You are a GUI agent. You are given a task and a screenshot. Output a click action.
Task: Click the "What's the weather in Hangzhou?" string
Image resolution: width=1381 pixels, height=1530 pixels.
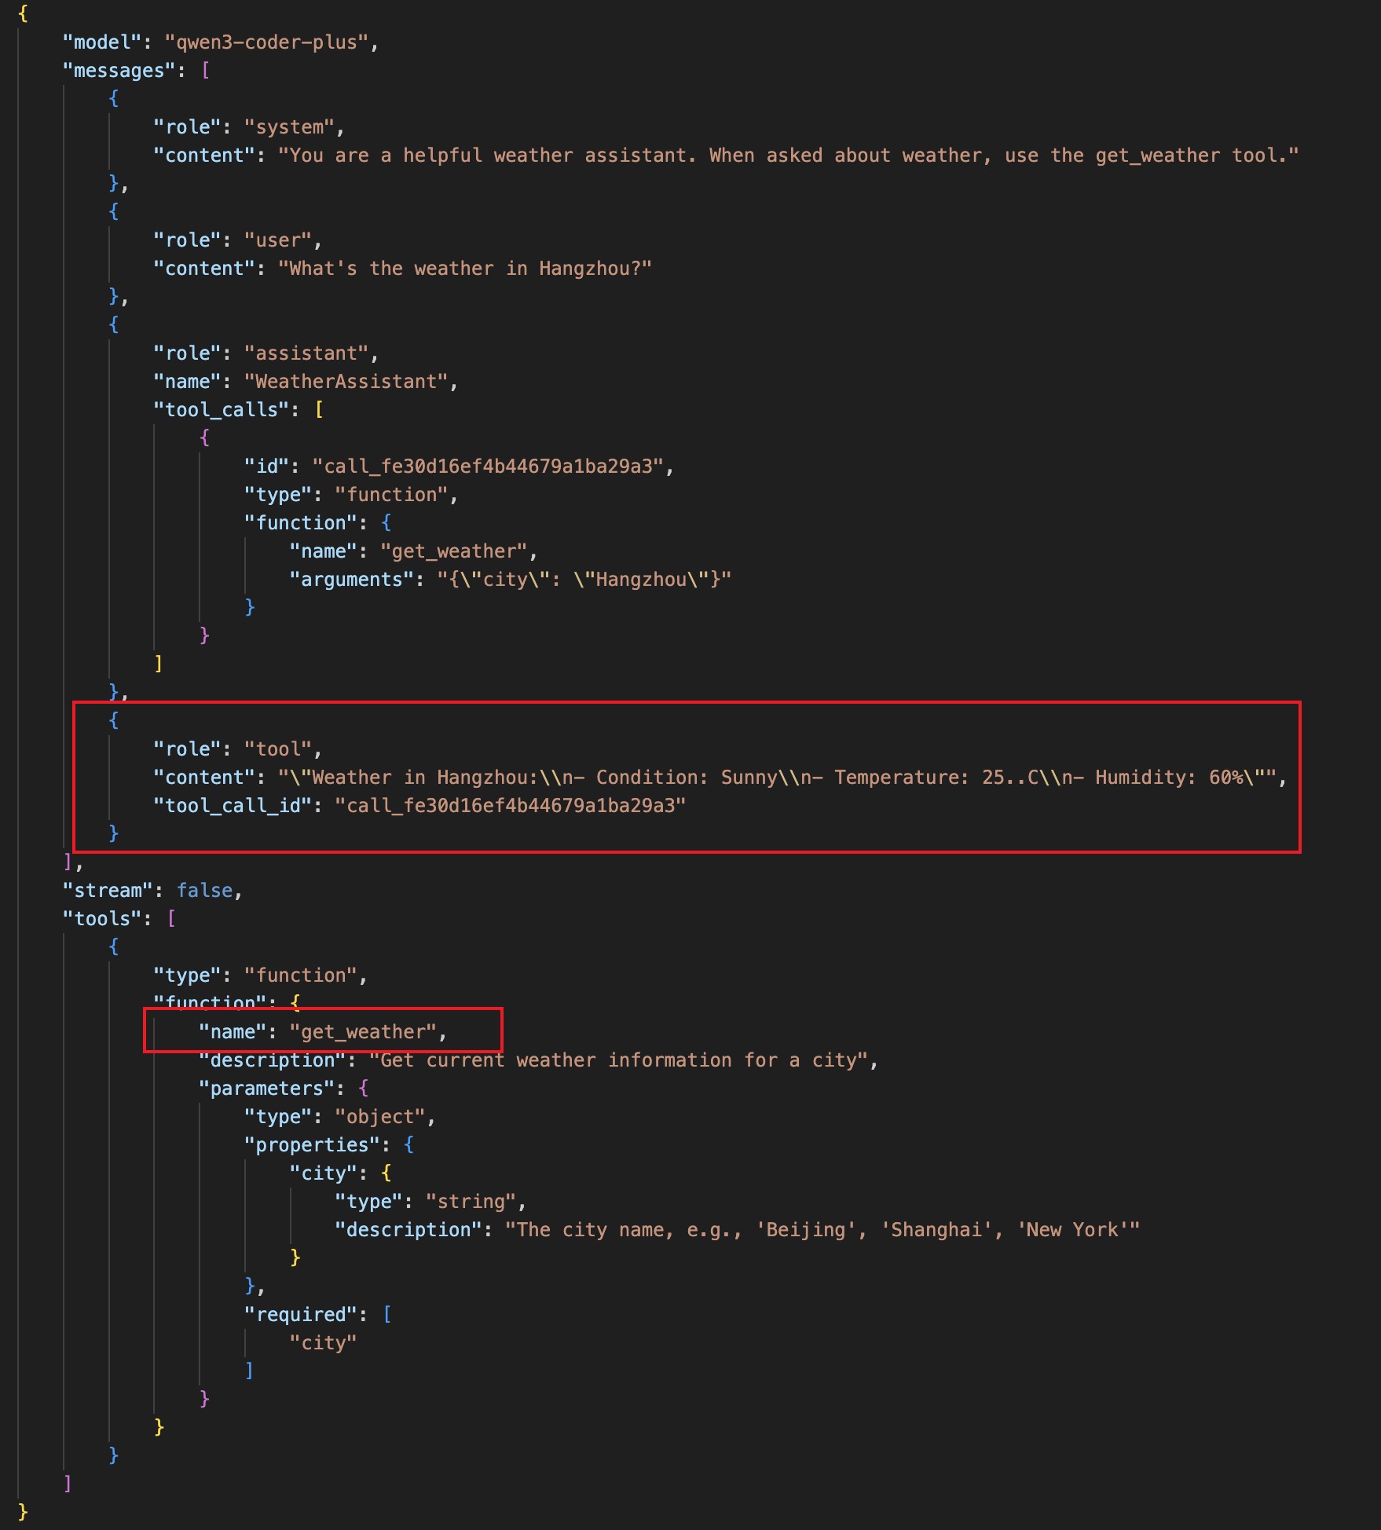[464, 269]
